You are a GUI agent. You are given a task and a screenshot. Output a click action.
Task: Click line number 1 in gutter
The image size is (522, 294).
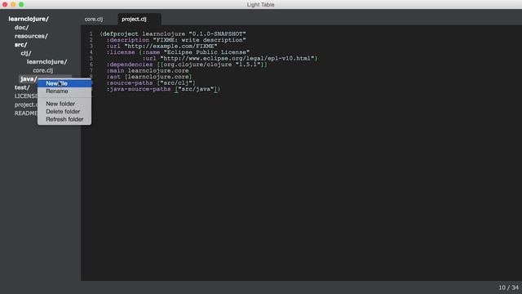click(x=91, y=33)
